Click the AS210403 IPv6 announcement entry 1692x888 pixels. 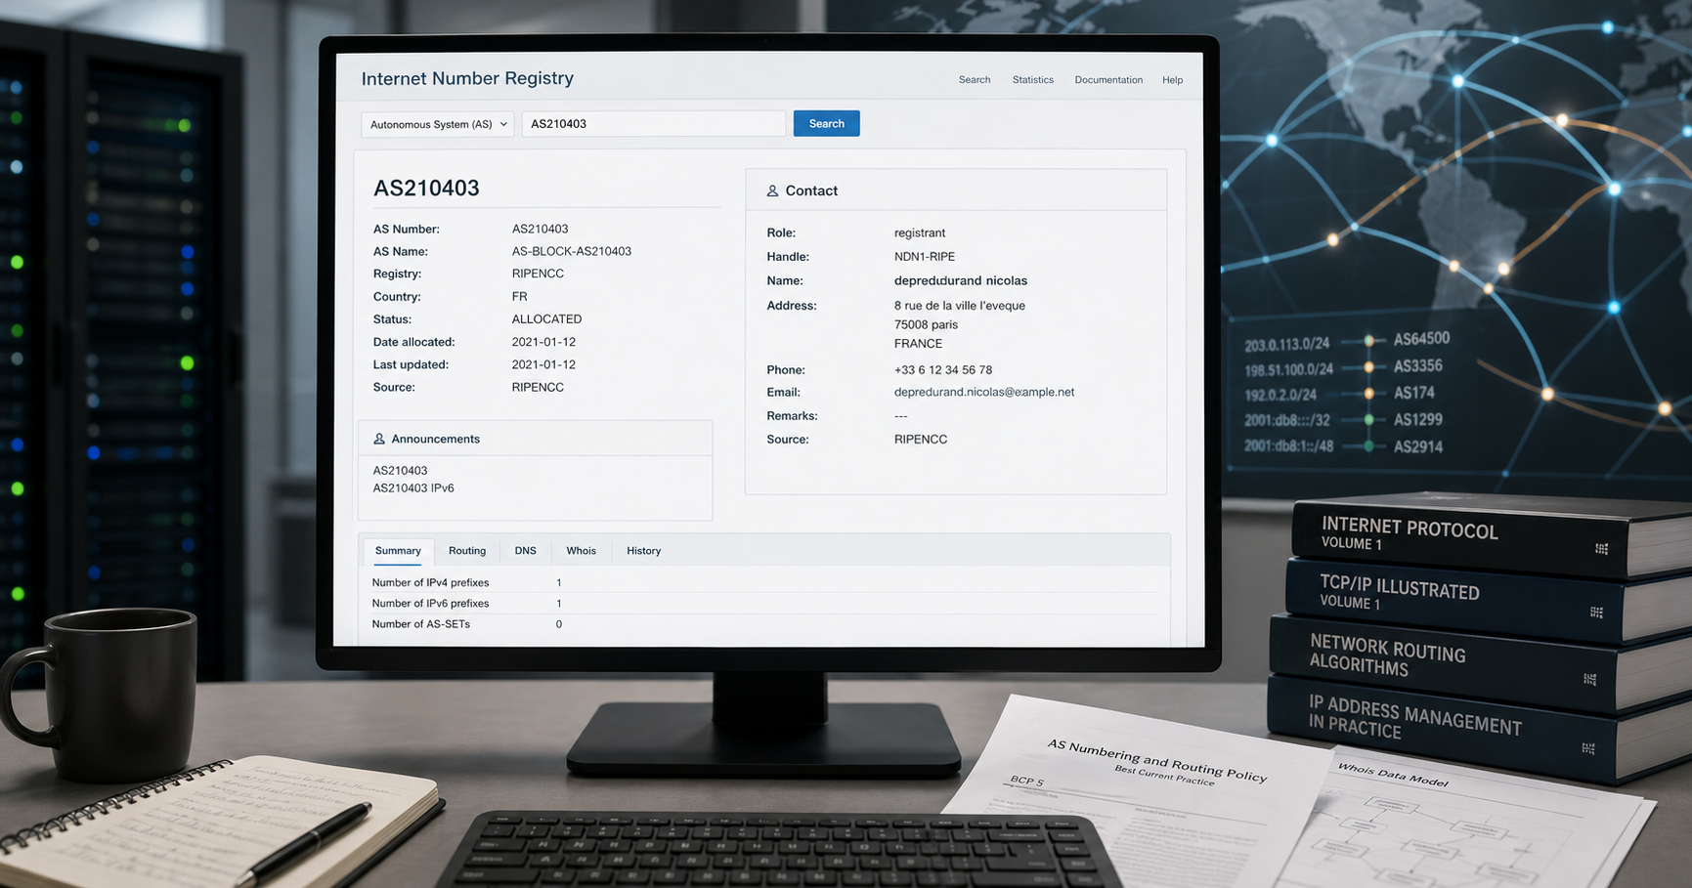[x=413, y=488]
